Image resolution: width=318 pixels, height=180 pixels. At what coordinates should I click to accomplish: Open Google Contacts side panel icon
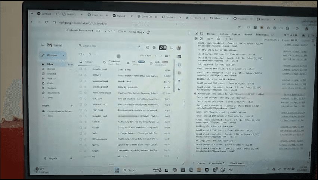[179, 89]
